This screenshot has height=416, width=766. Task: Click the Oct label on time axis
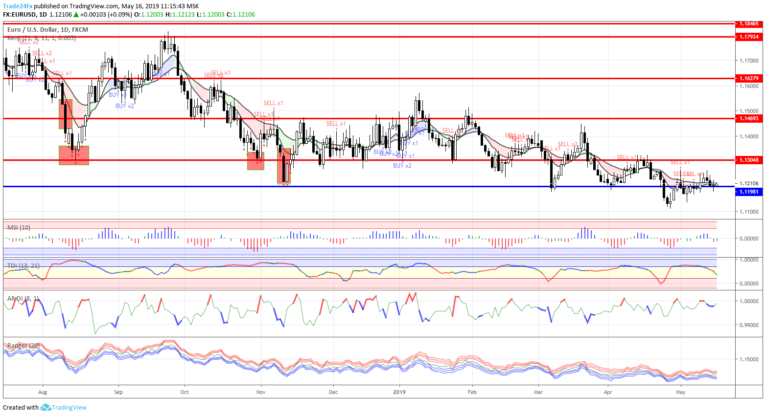[185, 392]
